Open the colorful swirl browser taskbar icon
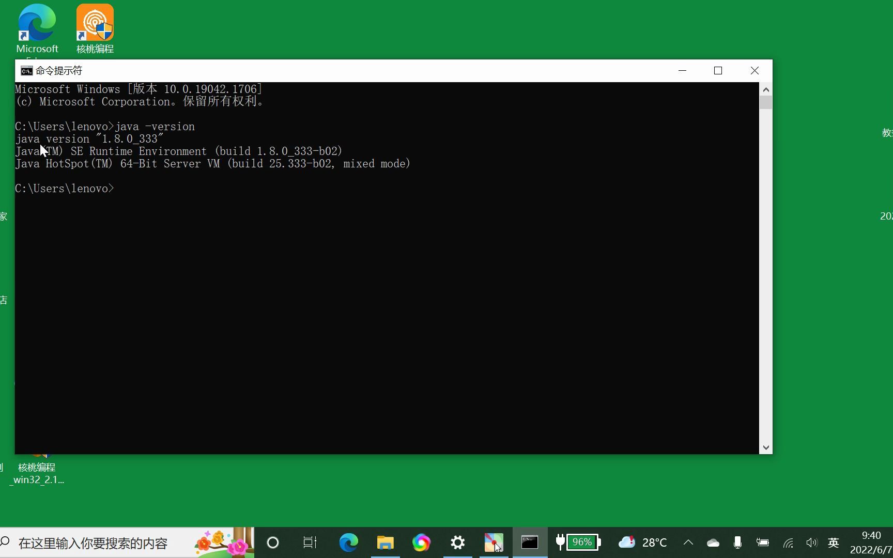 coord(421,542)
